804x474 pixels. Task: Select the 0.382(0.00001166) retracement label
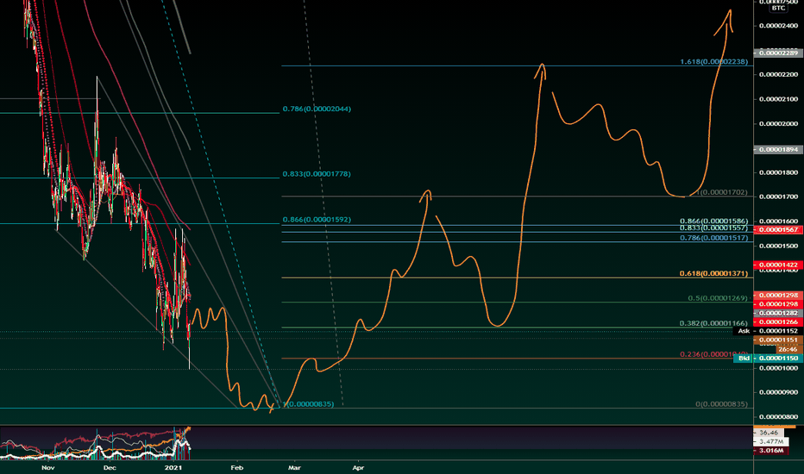713,323
